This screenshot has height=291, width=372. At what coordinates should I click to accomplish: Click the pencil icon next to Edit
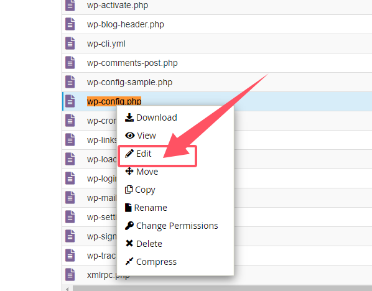[x=129, y=154]
